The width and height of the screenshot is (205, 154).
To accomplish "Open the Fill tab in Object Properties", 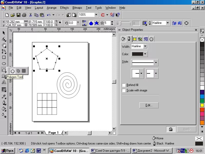I will coord(123,39).
